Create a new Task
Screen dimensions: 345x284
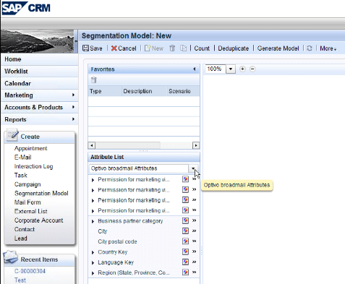21,176
